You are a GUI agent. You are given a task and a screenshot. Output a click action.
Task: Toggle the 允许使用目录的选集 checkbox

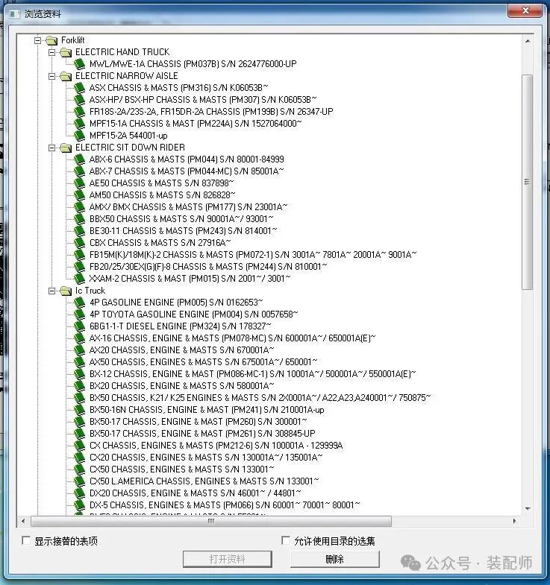tap(286, 540)
